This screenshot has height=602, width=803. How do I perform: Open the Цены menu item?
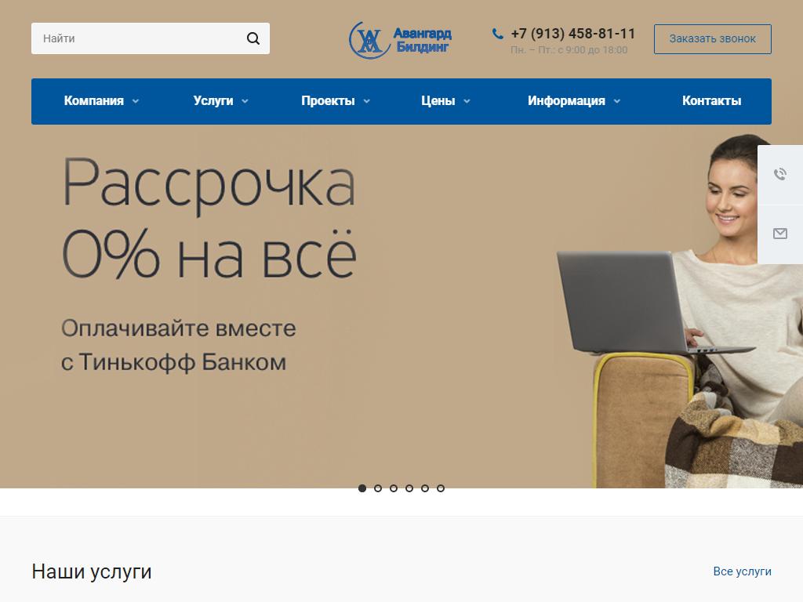coord(438,101)
